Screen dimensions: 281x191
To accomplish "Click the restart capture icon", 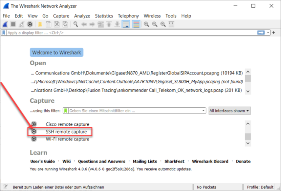I will pyautogui.click(x=22, y=24).
